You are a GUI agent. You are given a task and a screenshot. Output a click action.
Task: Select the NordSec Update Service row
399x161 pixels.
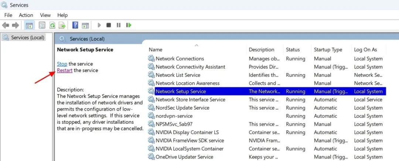pyautogui.click(x=182, y=108)
